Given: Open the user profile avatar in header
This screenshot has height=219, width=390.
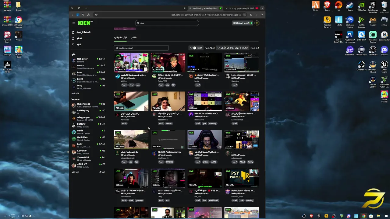Looking at the screenshot, I should (x=257, y=23).
